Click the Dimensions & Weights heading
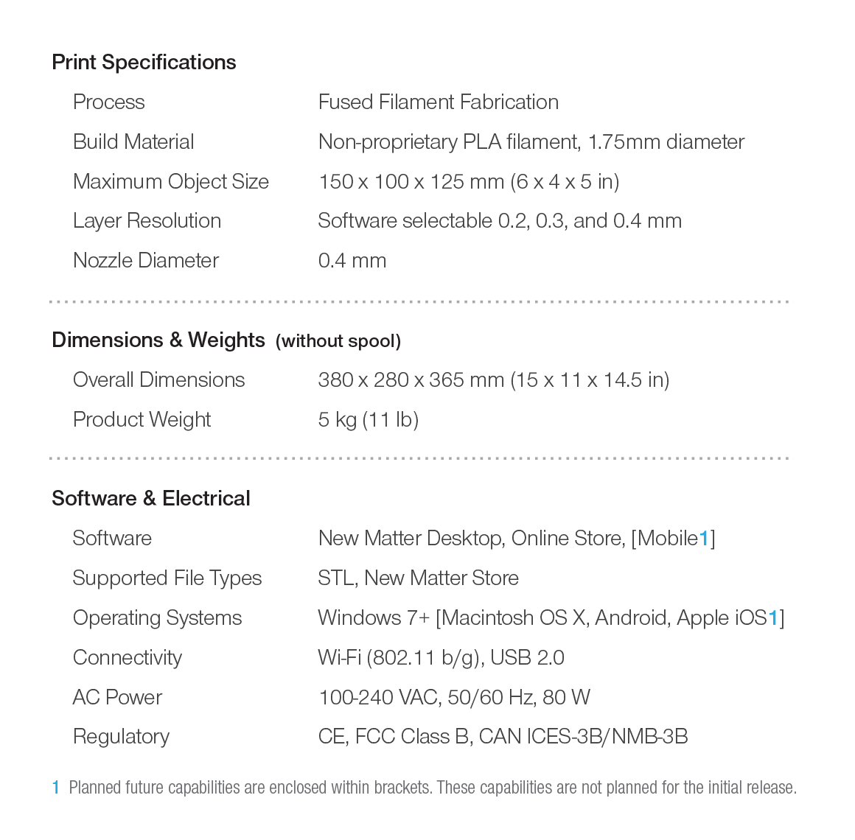Screen dimensions: 855x840 pos(158,340)
